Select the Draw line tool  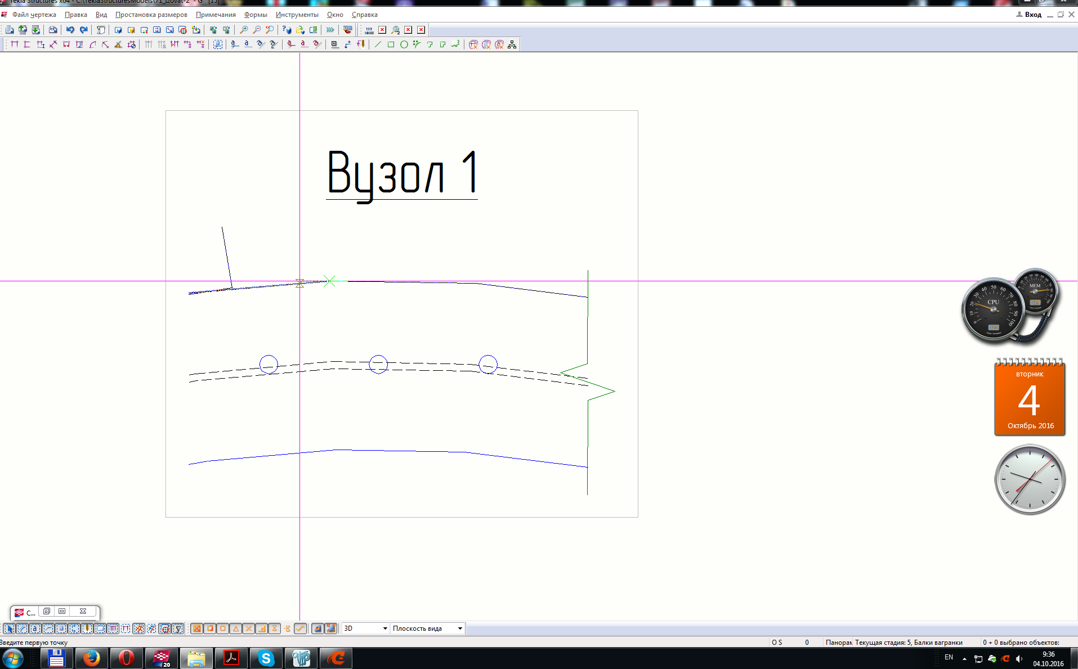point(378,44)
